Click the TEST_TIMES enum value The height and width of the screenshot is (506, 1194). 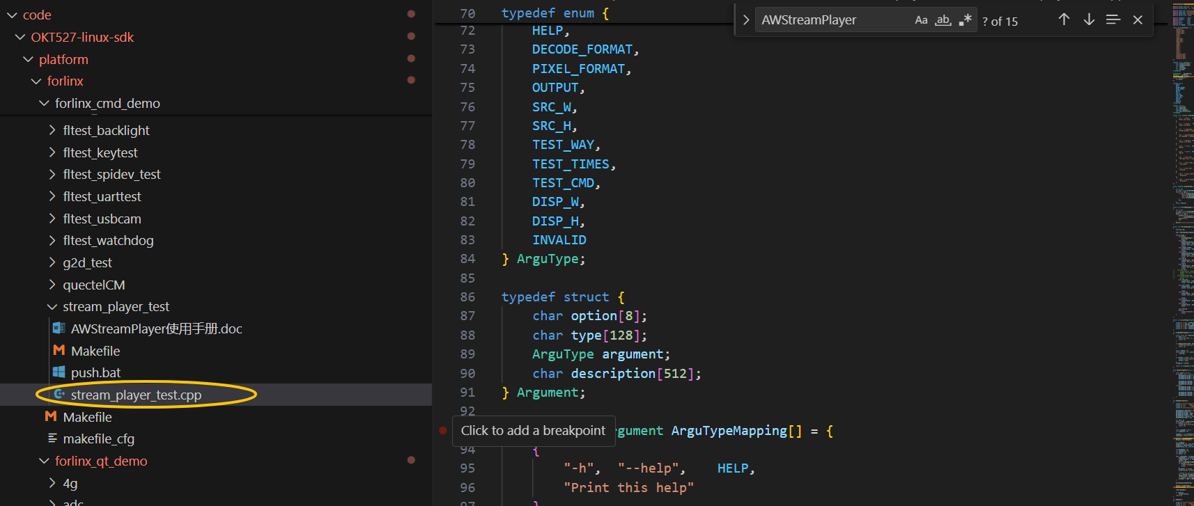[571, 164]
